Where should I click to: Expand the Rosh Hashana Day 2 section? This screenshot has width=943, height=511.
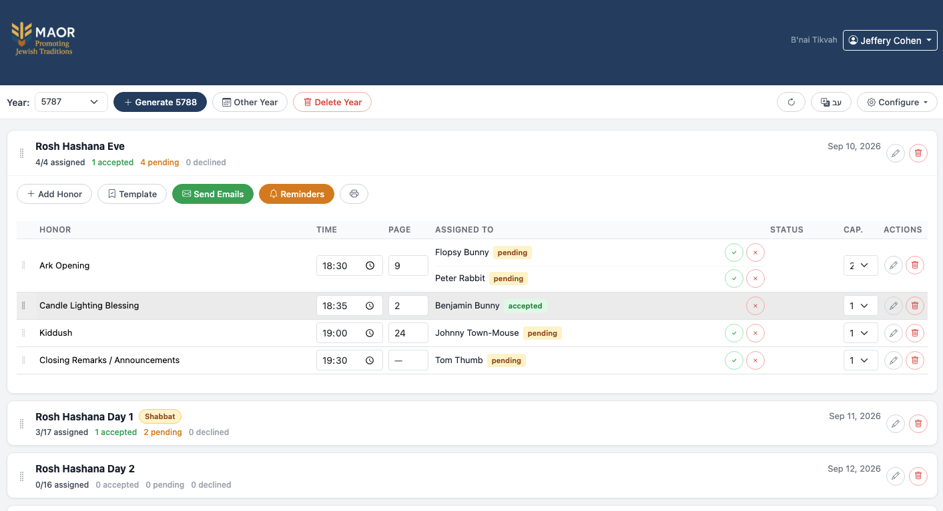pos(85,469)
